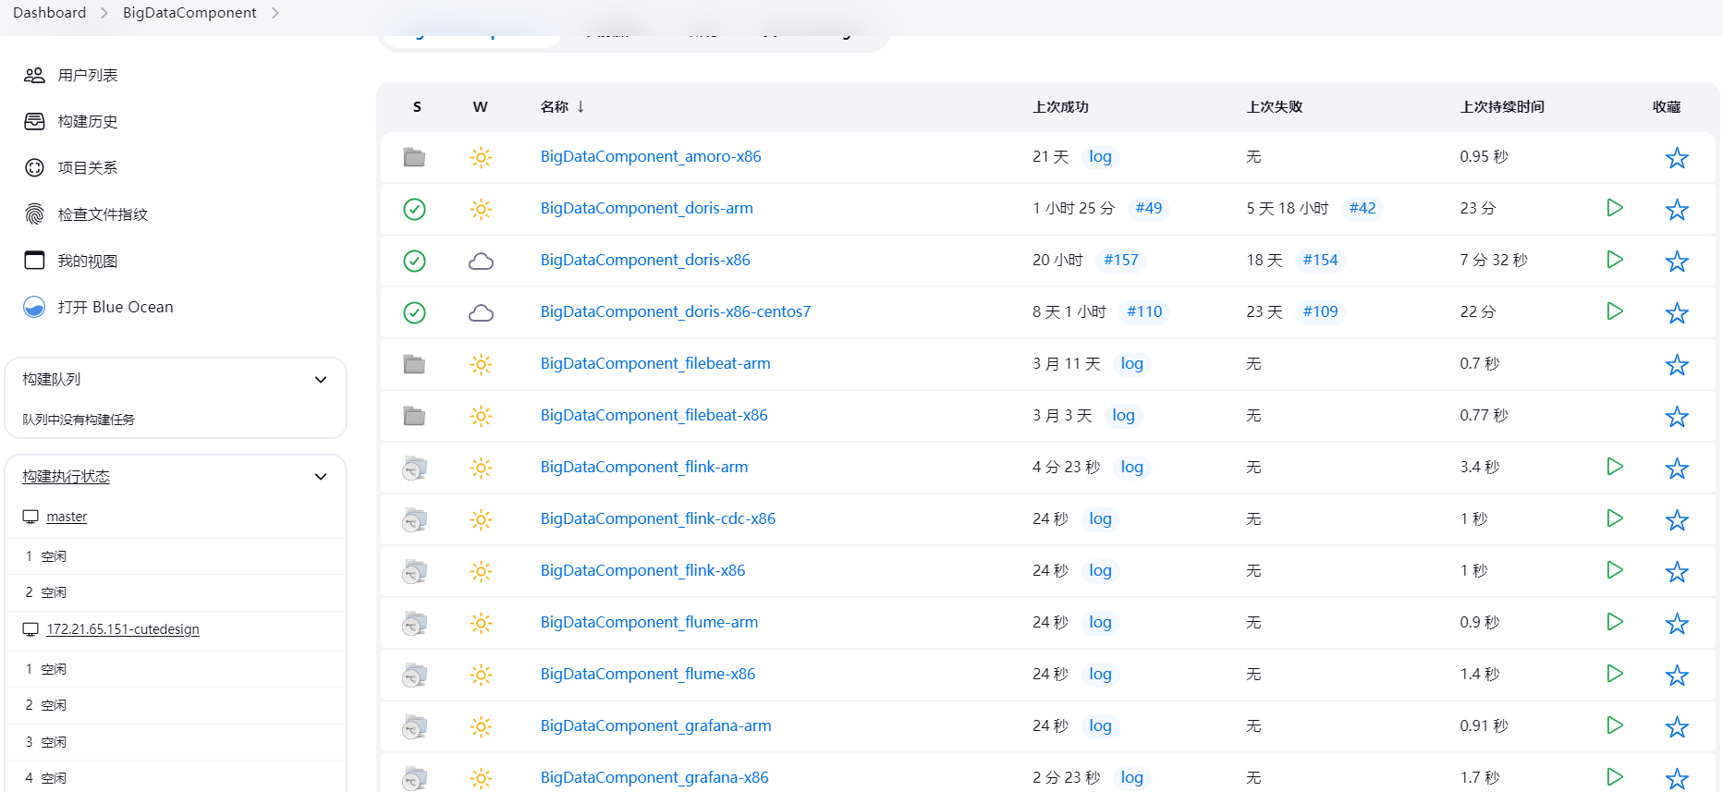The height and width of the screenshot is (792, 1723).
Task: Open the master node link
Action: 67,518
